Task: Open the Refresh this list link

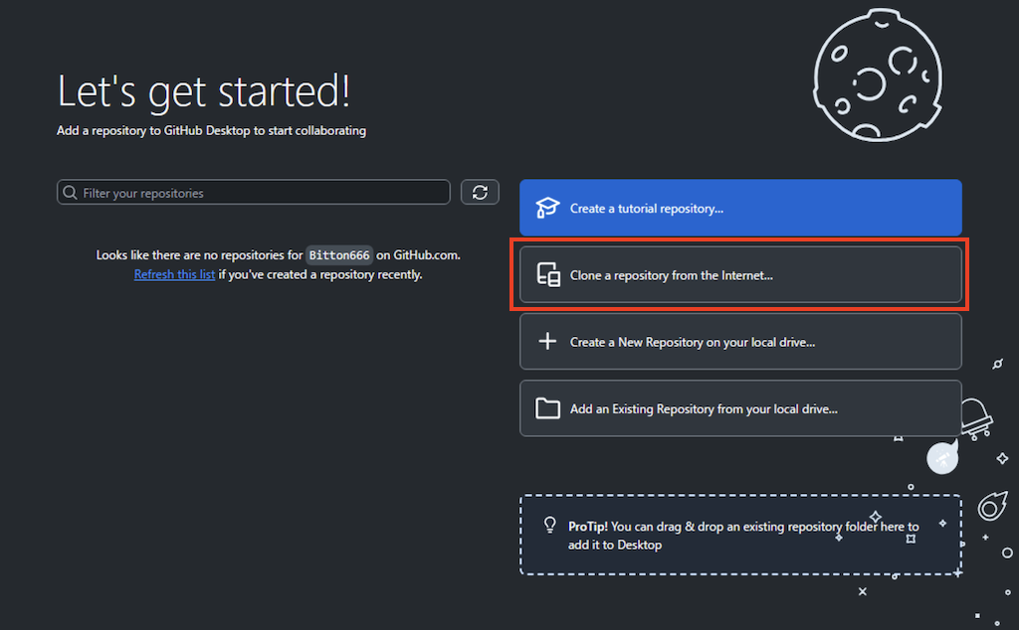Action: click(x=174, y=274)
